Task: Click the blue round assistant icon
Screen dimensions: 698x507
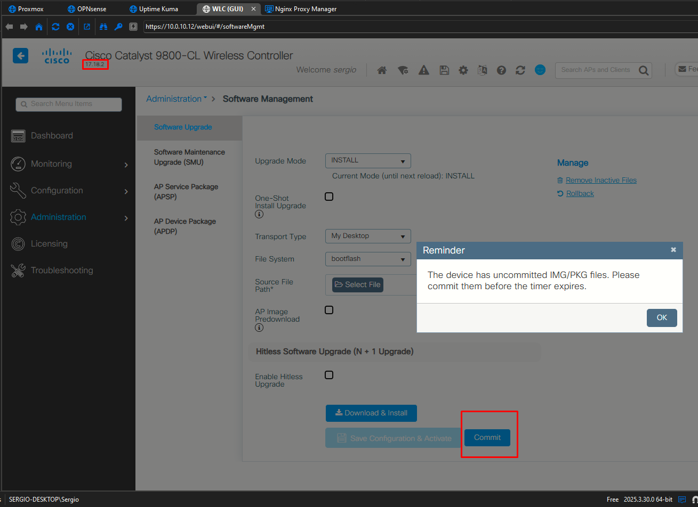Action: point(540,70)
